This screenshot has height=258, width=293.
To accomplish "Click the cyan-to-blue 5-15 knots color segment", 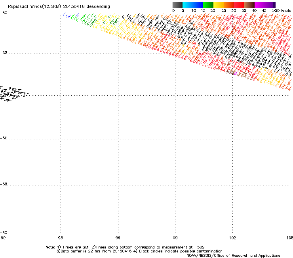I will tap(193, 5).
